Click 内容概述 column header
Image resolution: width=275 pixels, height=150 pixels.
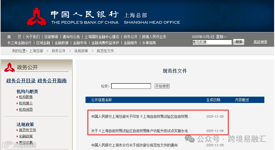(242, 100)
